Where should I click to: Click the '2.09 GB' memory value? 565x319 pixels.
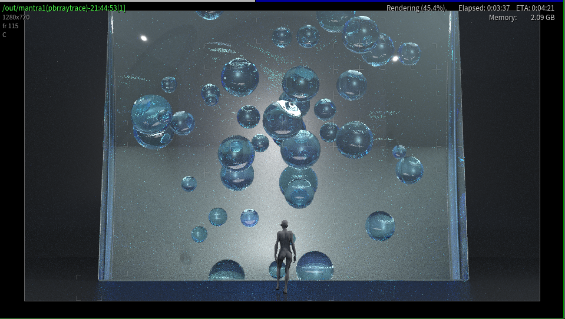click(542, 17)
